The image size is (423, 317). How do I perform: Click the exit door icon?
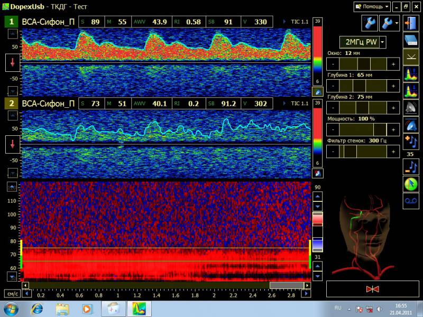(411, 23)
